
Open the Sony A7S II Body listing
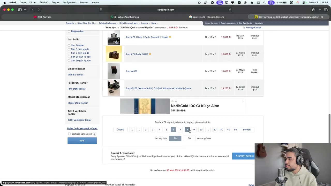tap(147, 37)
